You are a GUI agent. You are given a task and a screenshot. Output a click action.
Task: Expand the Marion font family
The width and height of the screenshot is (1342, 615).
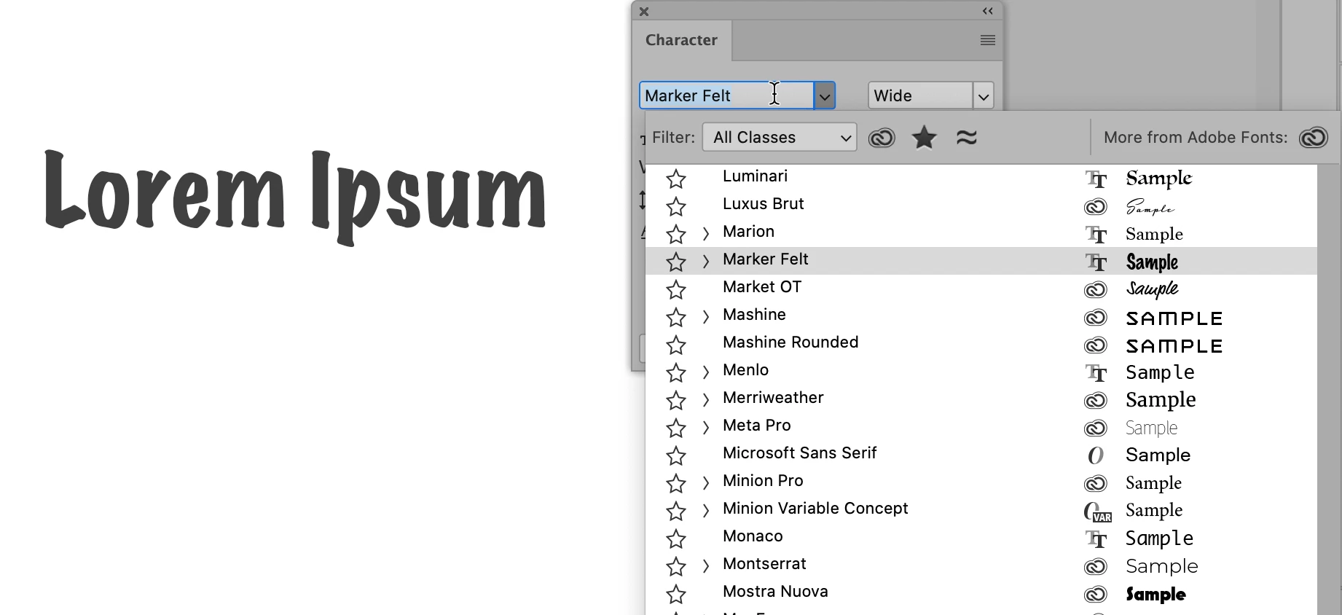pyautogui.click(x=705, y=234)
